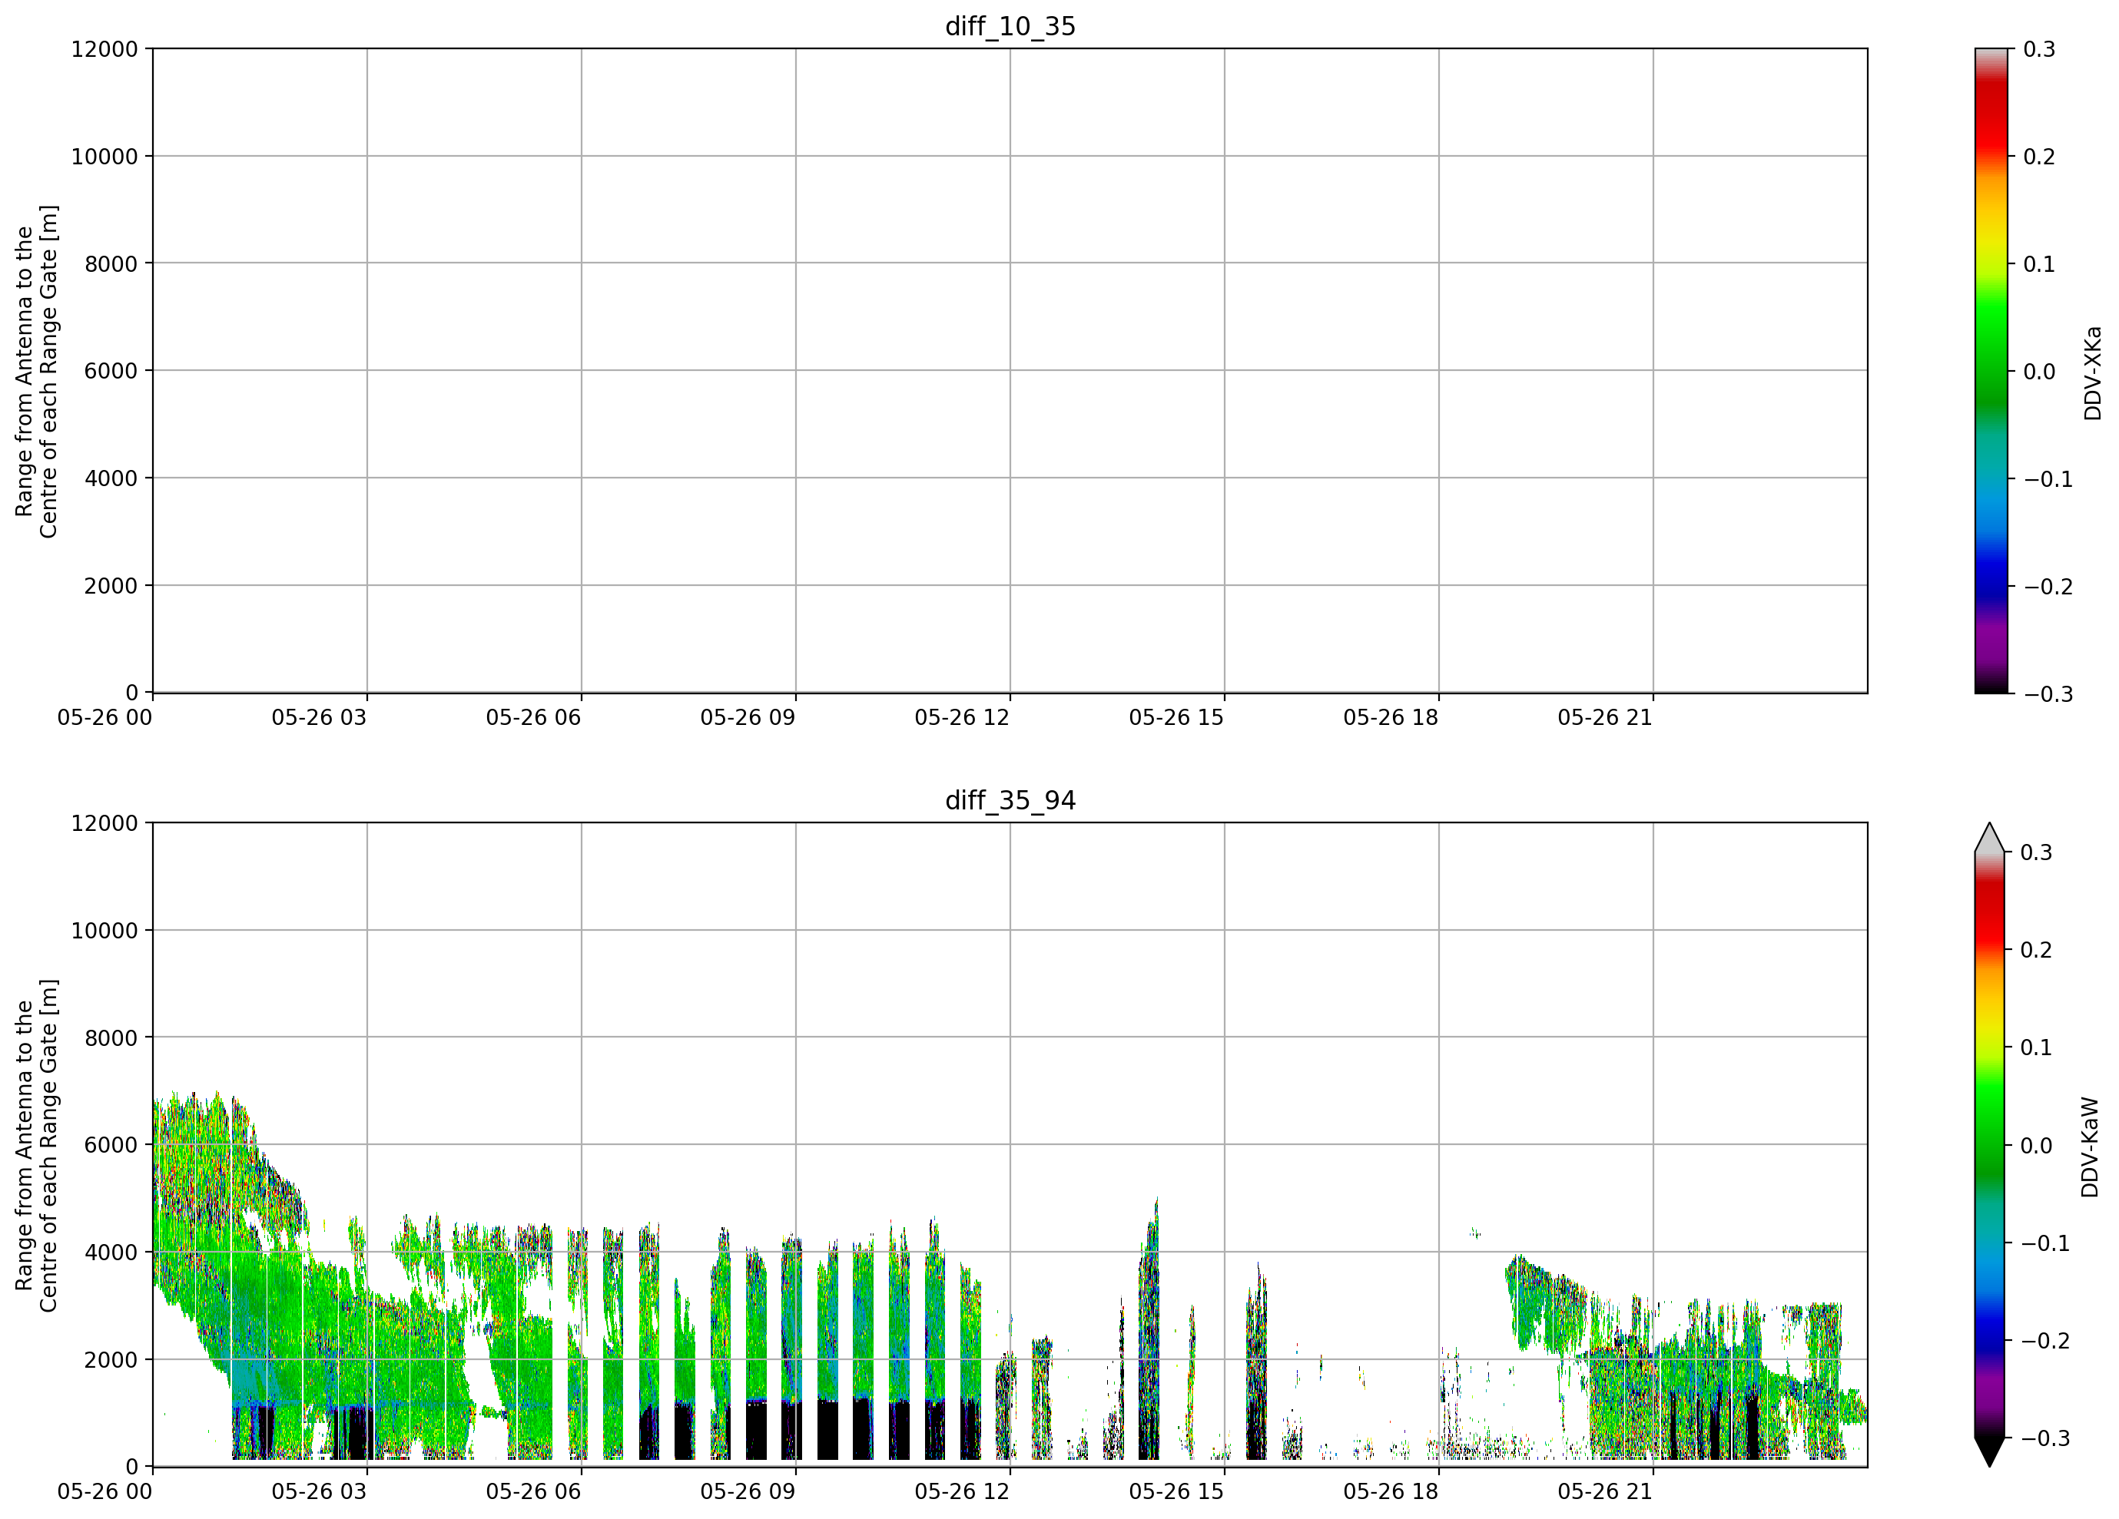Click the 10000 tick on diff_35_94 y-axis

pyautogui.click(x=104, y=930)
